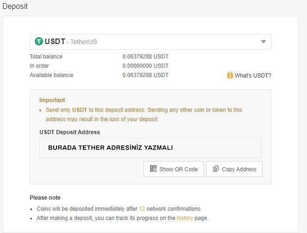This screenshot has width=307, height=233.
Task: Select the In order amount value
Action: 145,66
